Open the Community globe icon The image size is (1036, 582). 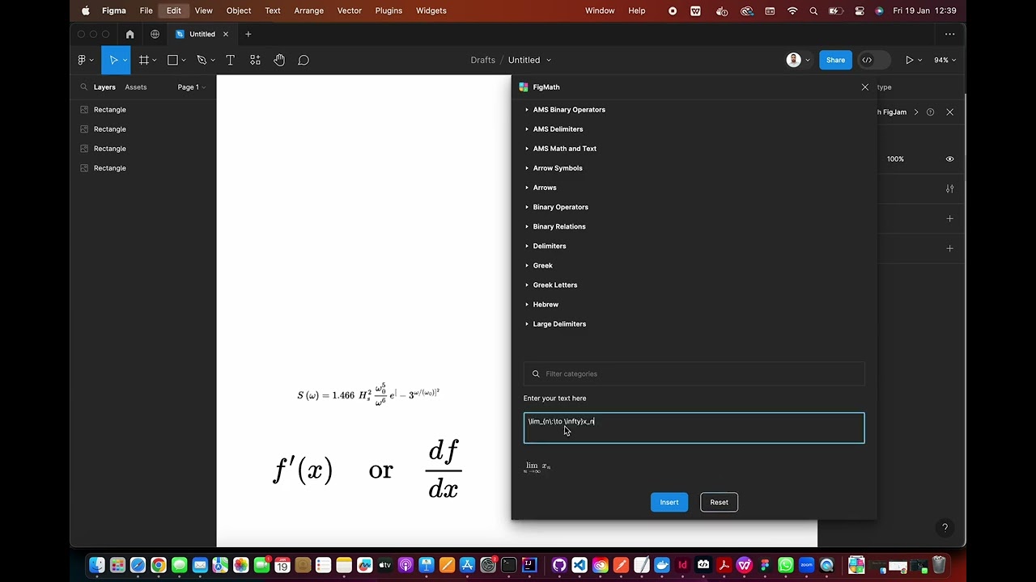(x=155, y=34)
